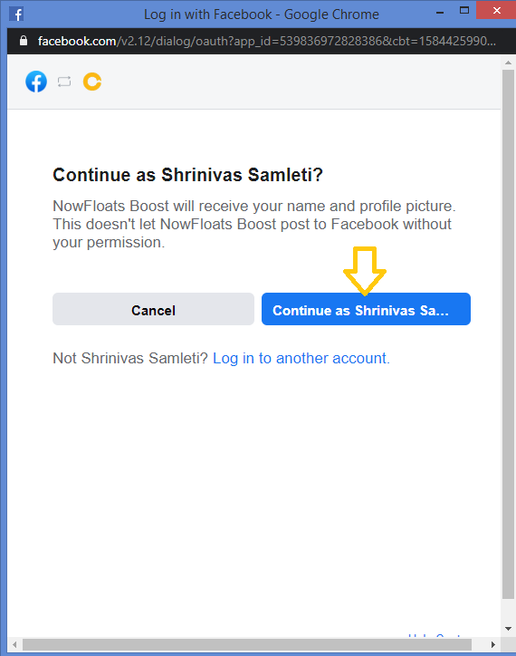Open the Log in to another account link
The height and width of the screenshot is (656, 516).
click(x=301, y=358)
